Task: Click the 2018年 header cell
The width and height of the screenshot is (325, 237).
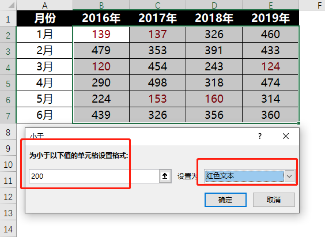Action: (214, 18)
